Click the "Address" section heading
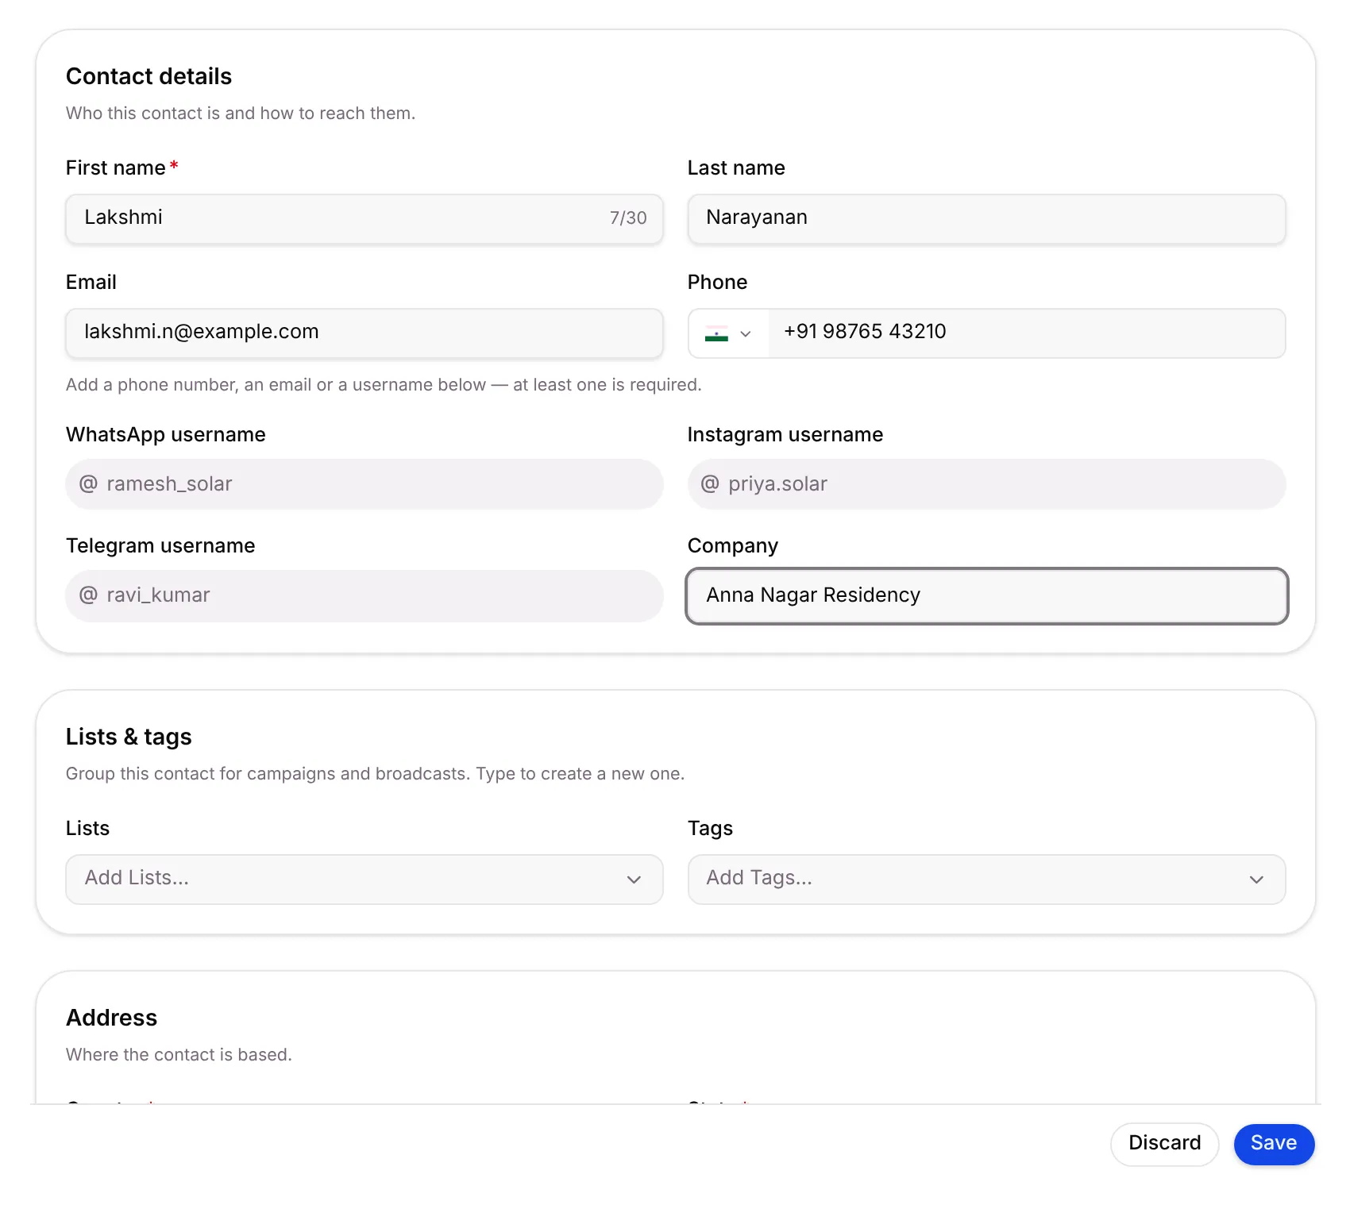This screenshot has width=1350, height=1232. pos(111,1018)
